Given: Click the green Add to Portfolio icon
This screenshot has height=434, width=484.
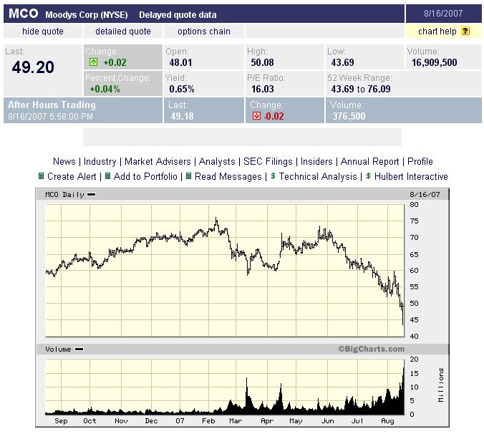Looking at the screenshot, I should point(107,176).
